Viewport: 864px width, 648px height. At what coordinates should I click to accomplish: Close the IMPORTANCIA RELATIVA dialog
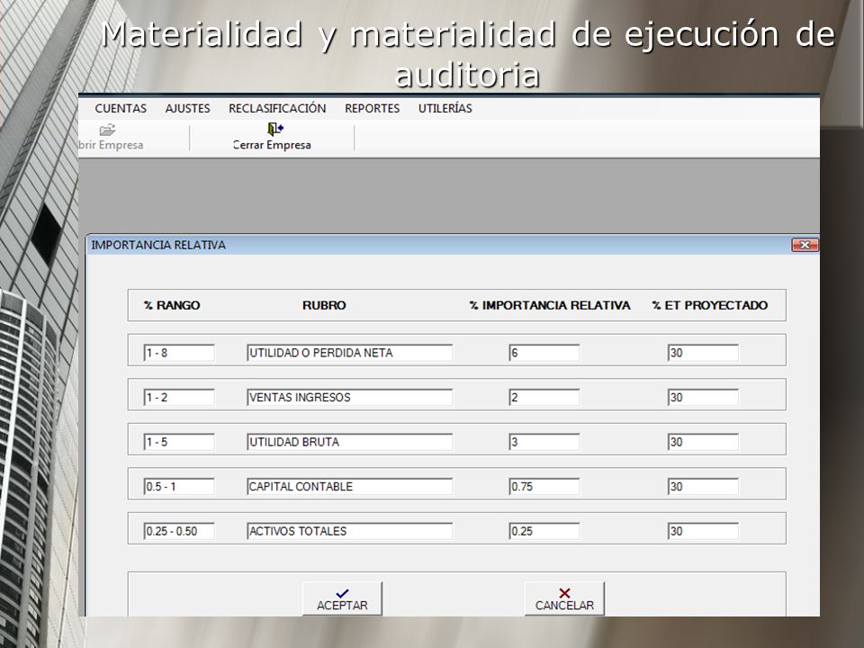coord(805,245)
